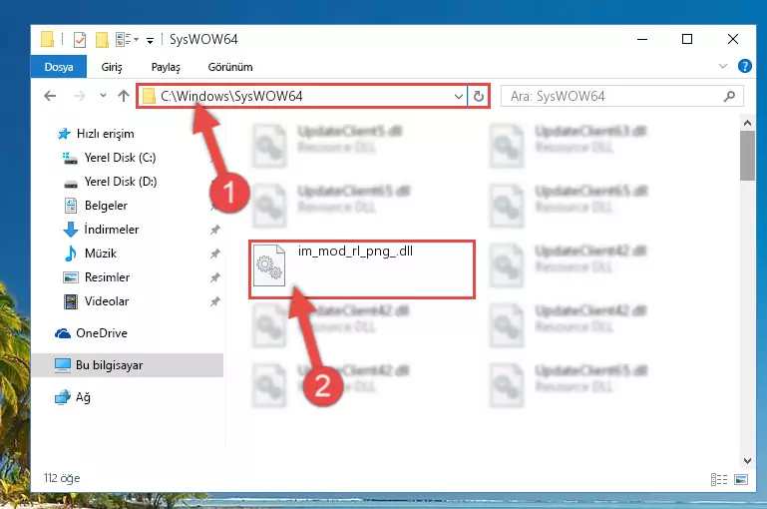Image resolution: width=767 pixels, height=509 pixels.
Task: Switch to the Giriş tab
Action: pyautogui.click(x=112, y=67)
